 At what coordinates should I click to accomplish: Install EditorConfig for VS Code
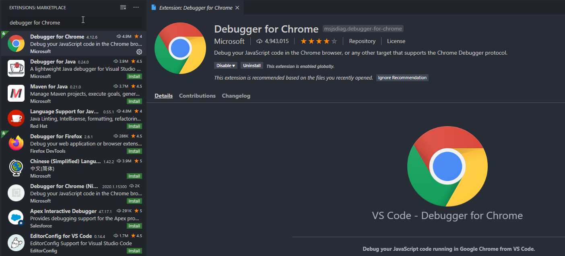[134, 251]
